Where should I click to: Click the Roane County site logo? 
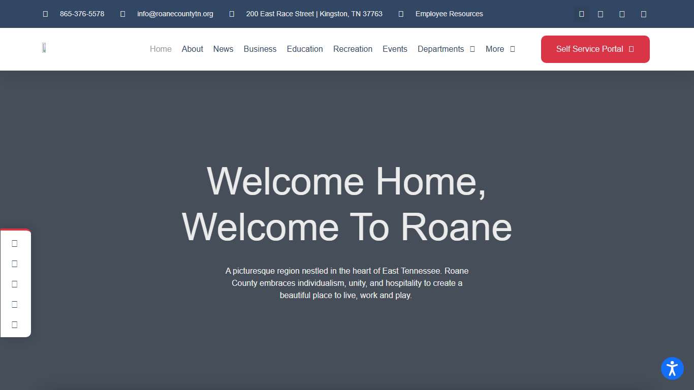(44, 47)
